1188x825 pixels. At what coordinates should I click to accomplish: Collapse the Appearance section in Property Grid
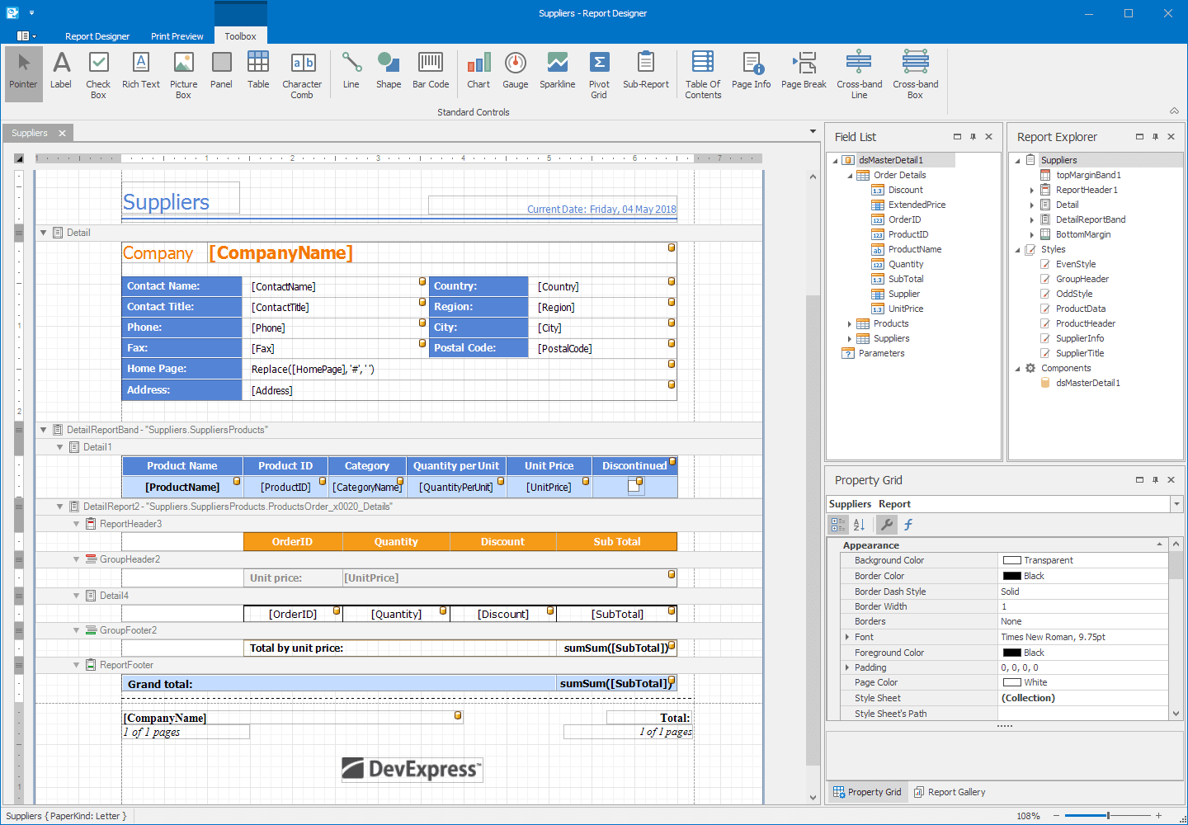(x=1158, y=544)
